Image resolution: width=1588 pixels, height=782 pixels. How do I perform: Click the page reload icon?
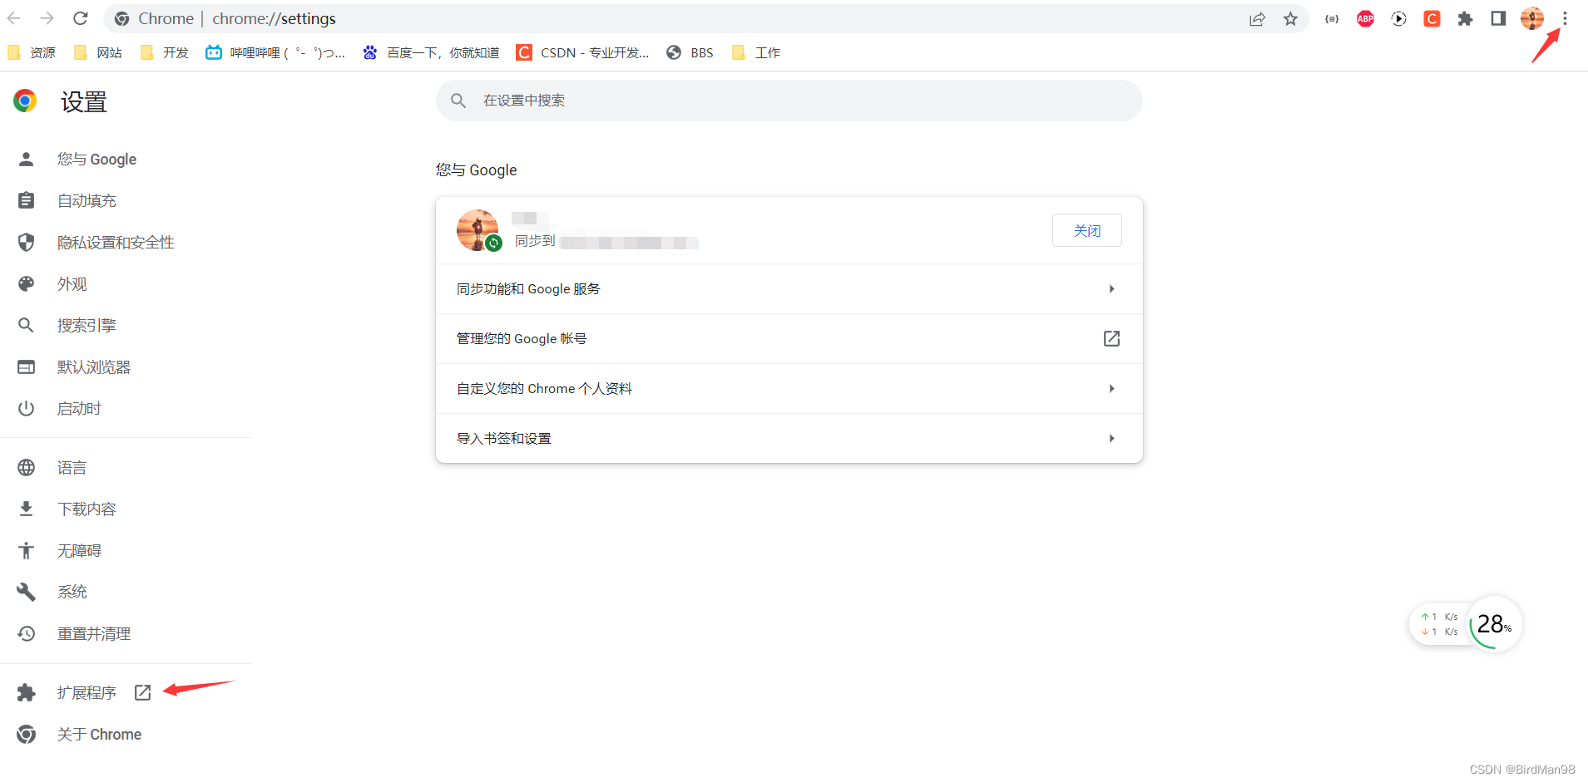[x=81, y=18]
